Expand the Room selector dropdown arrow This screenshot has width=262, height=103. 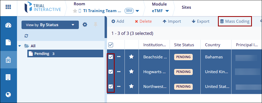point(137,11)
